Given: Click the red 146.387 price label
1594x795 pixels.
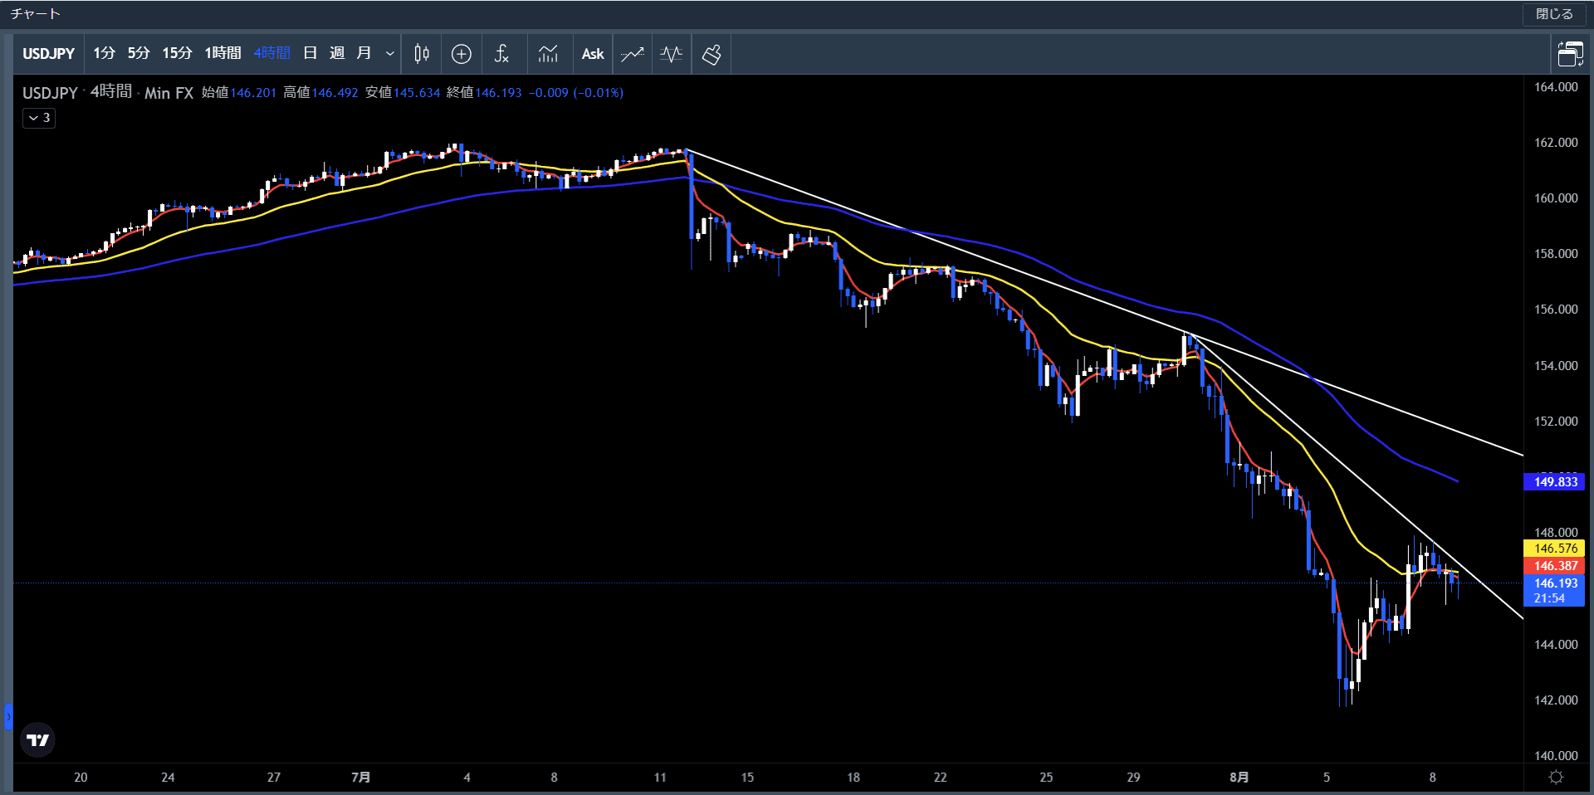Looking at the screenshot, I should click(x=1555, y=565).
